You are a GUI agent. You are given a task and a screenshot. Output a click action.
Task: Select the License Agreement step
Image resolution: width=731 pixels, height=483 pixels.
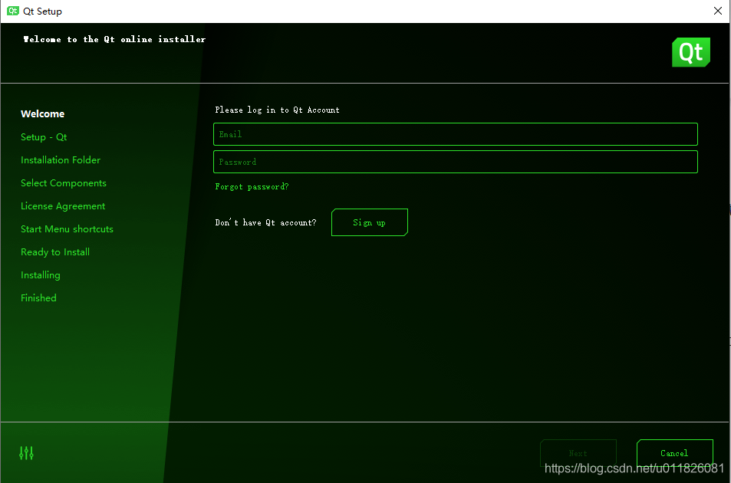[x=63, y=206]
